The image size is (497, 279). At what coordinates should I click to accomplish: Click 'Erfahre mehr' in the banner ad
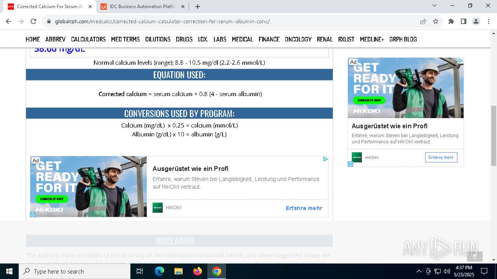(x=304, y=208)
